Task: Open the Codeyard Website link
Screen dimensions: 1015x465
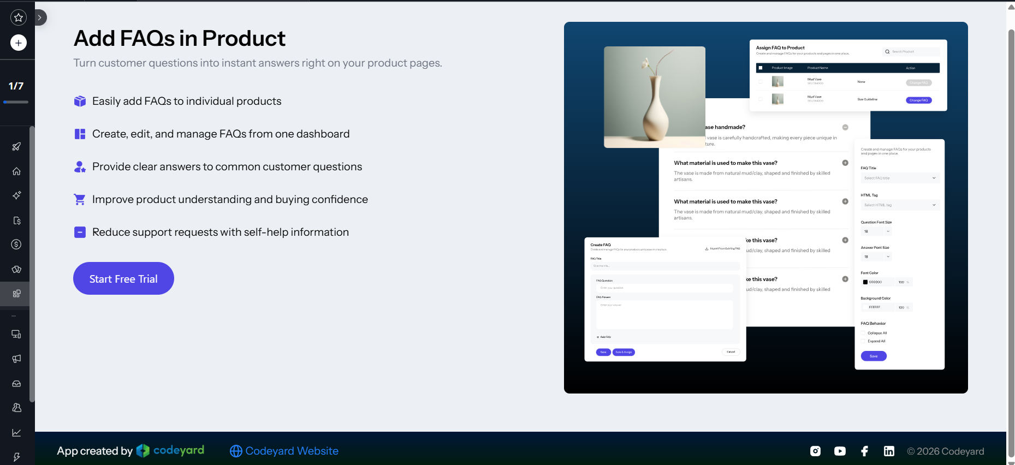Action: tap(284, 451)
